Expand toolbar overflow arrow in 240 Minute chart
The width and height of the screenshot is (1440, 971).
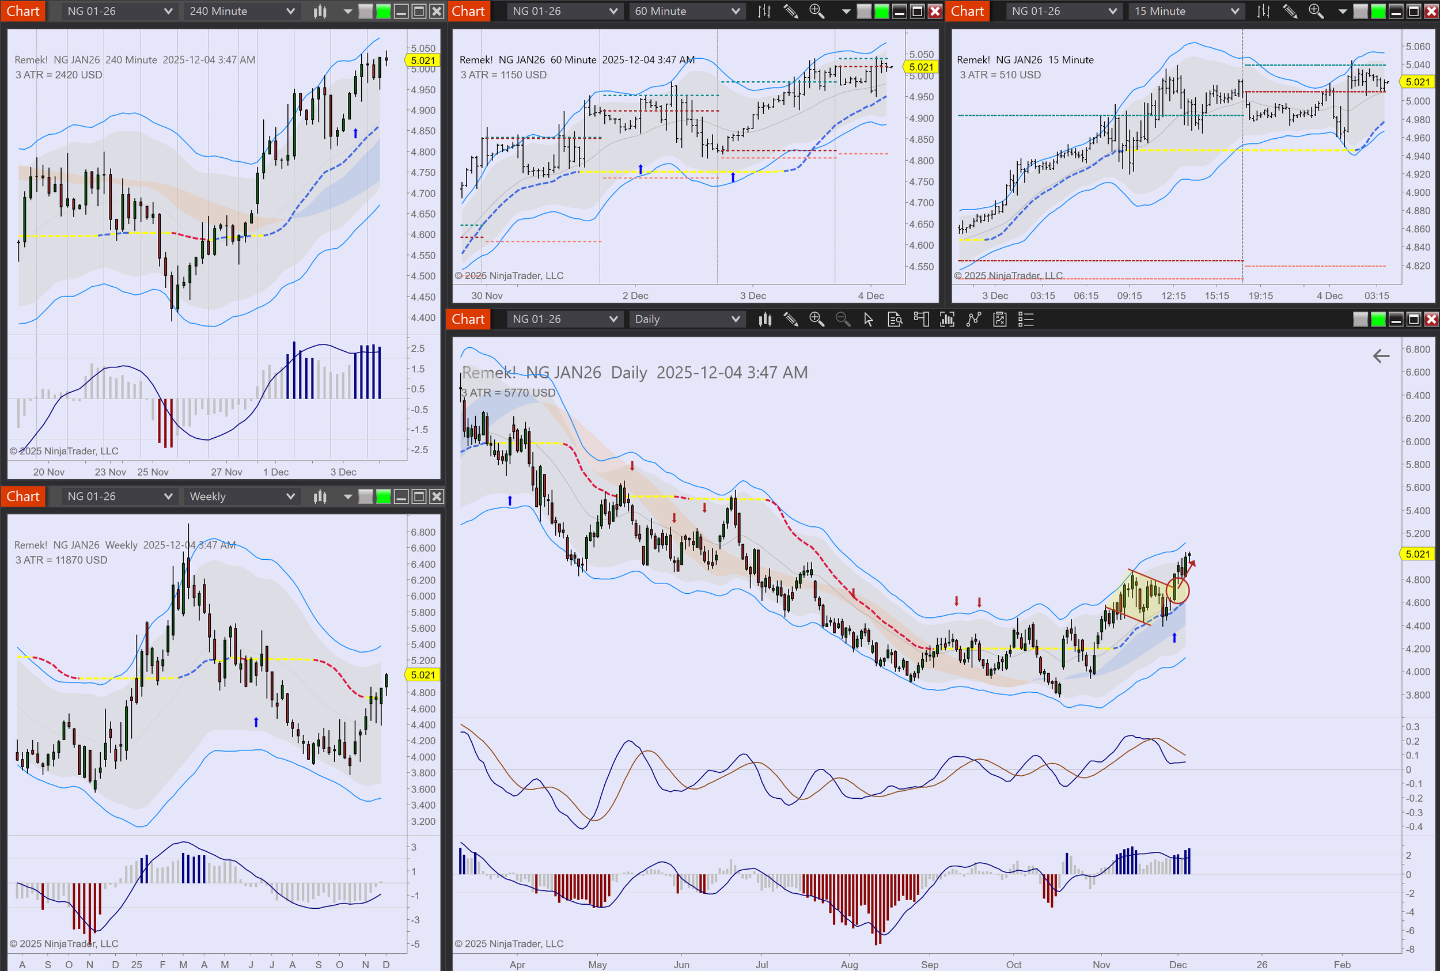point(347,11)
